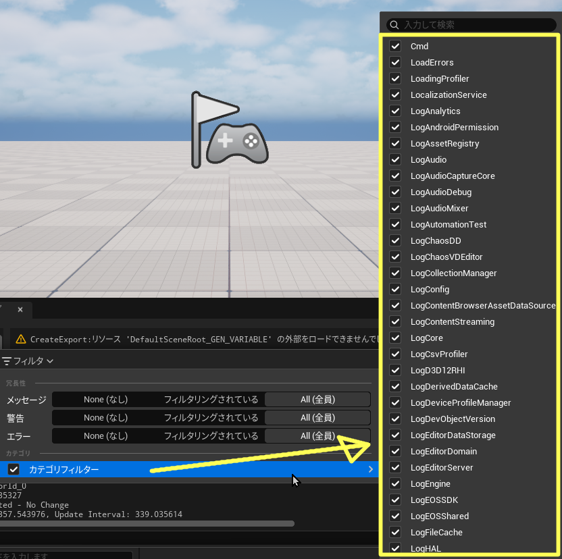This screenshot has height=559, width=562.
Task: Close the output log tab with X
Action: [20, 310]
